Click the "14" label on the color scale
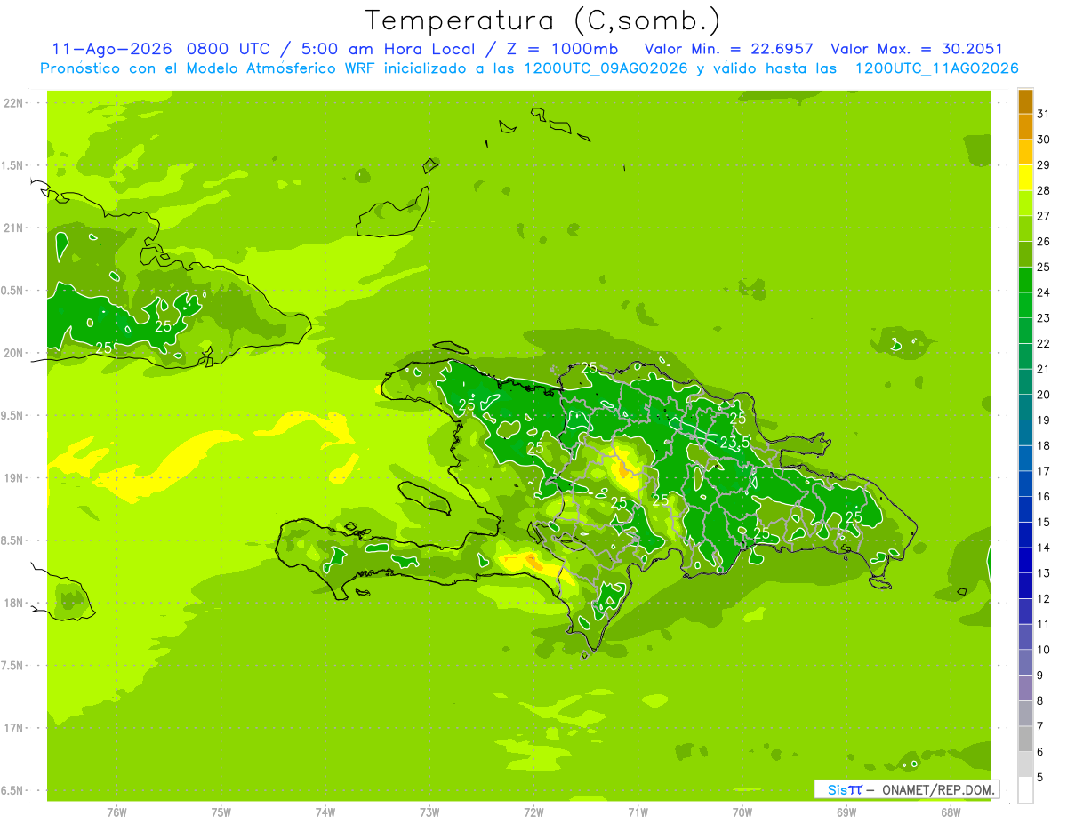1067x824 pixels. coord(1044,548)
